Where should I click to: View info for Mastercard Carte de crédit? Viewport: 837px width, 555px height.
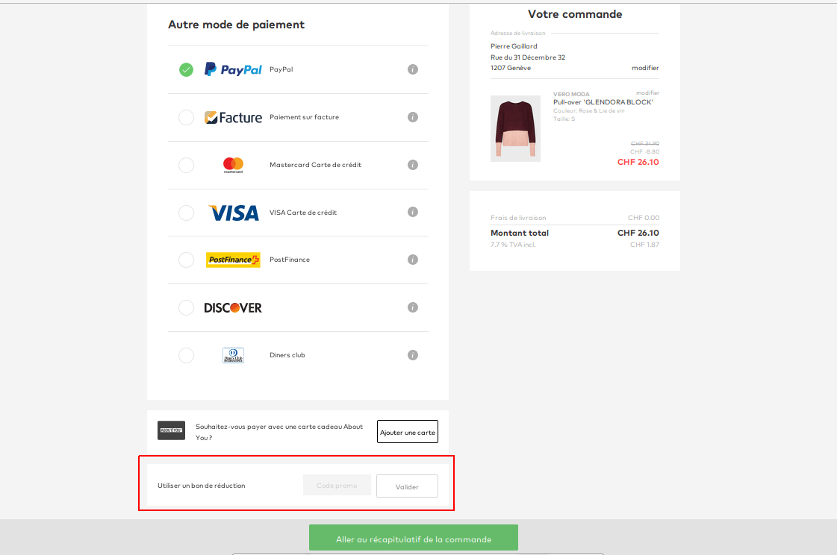coord(413,165)
